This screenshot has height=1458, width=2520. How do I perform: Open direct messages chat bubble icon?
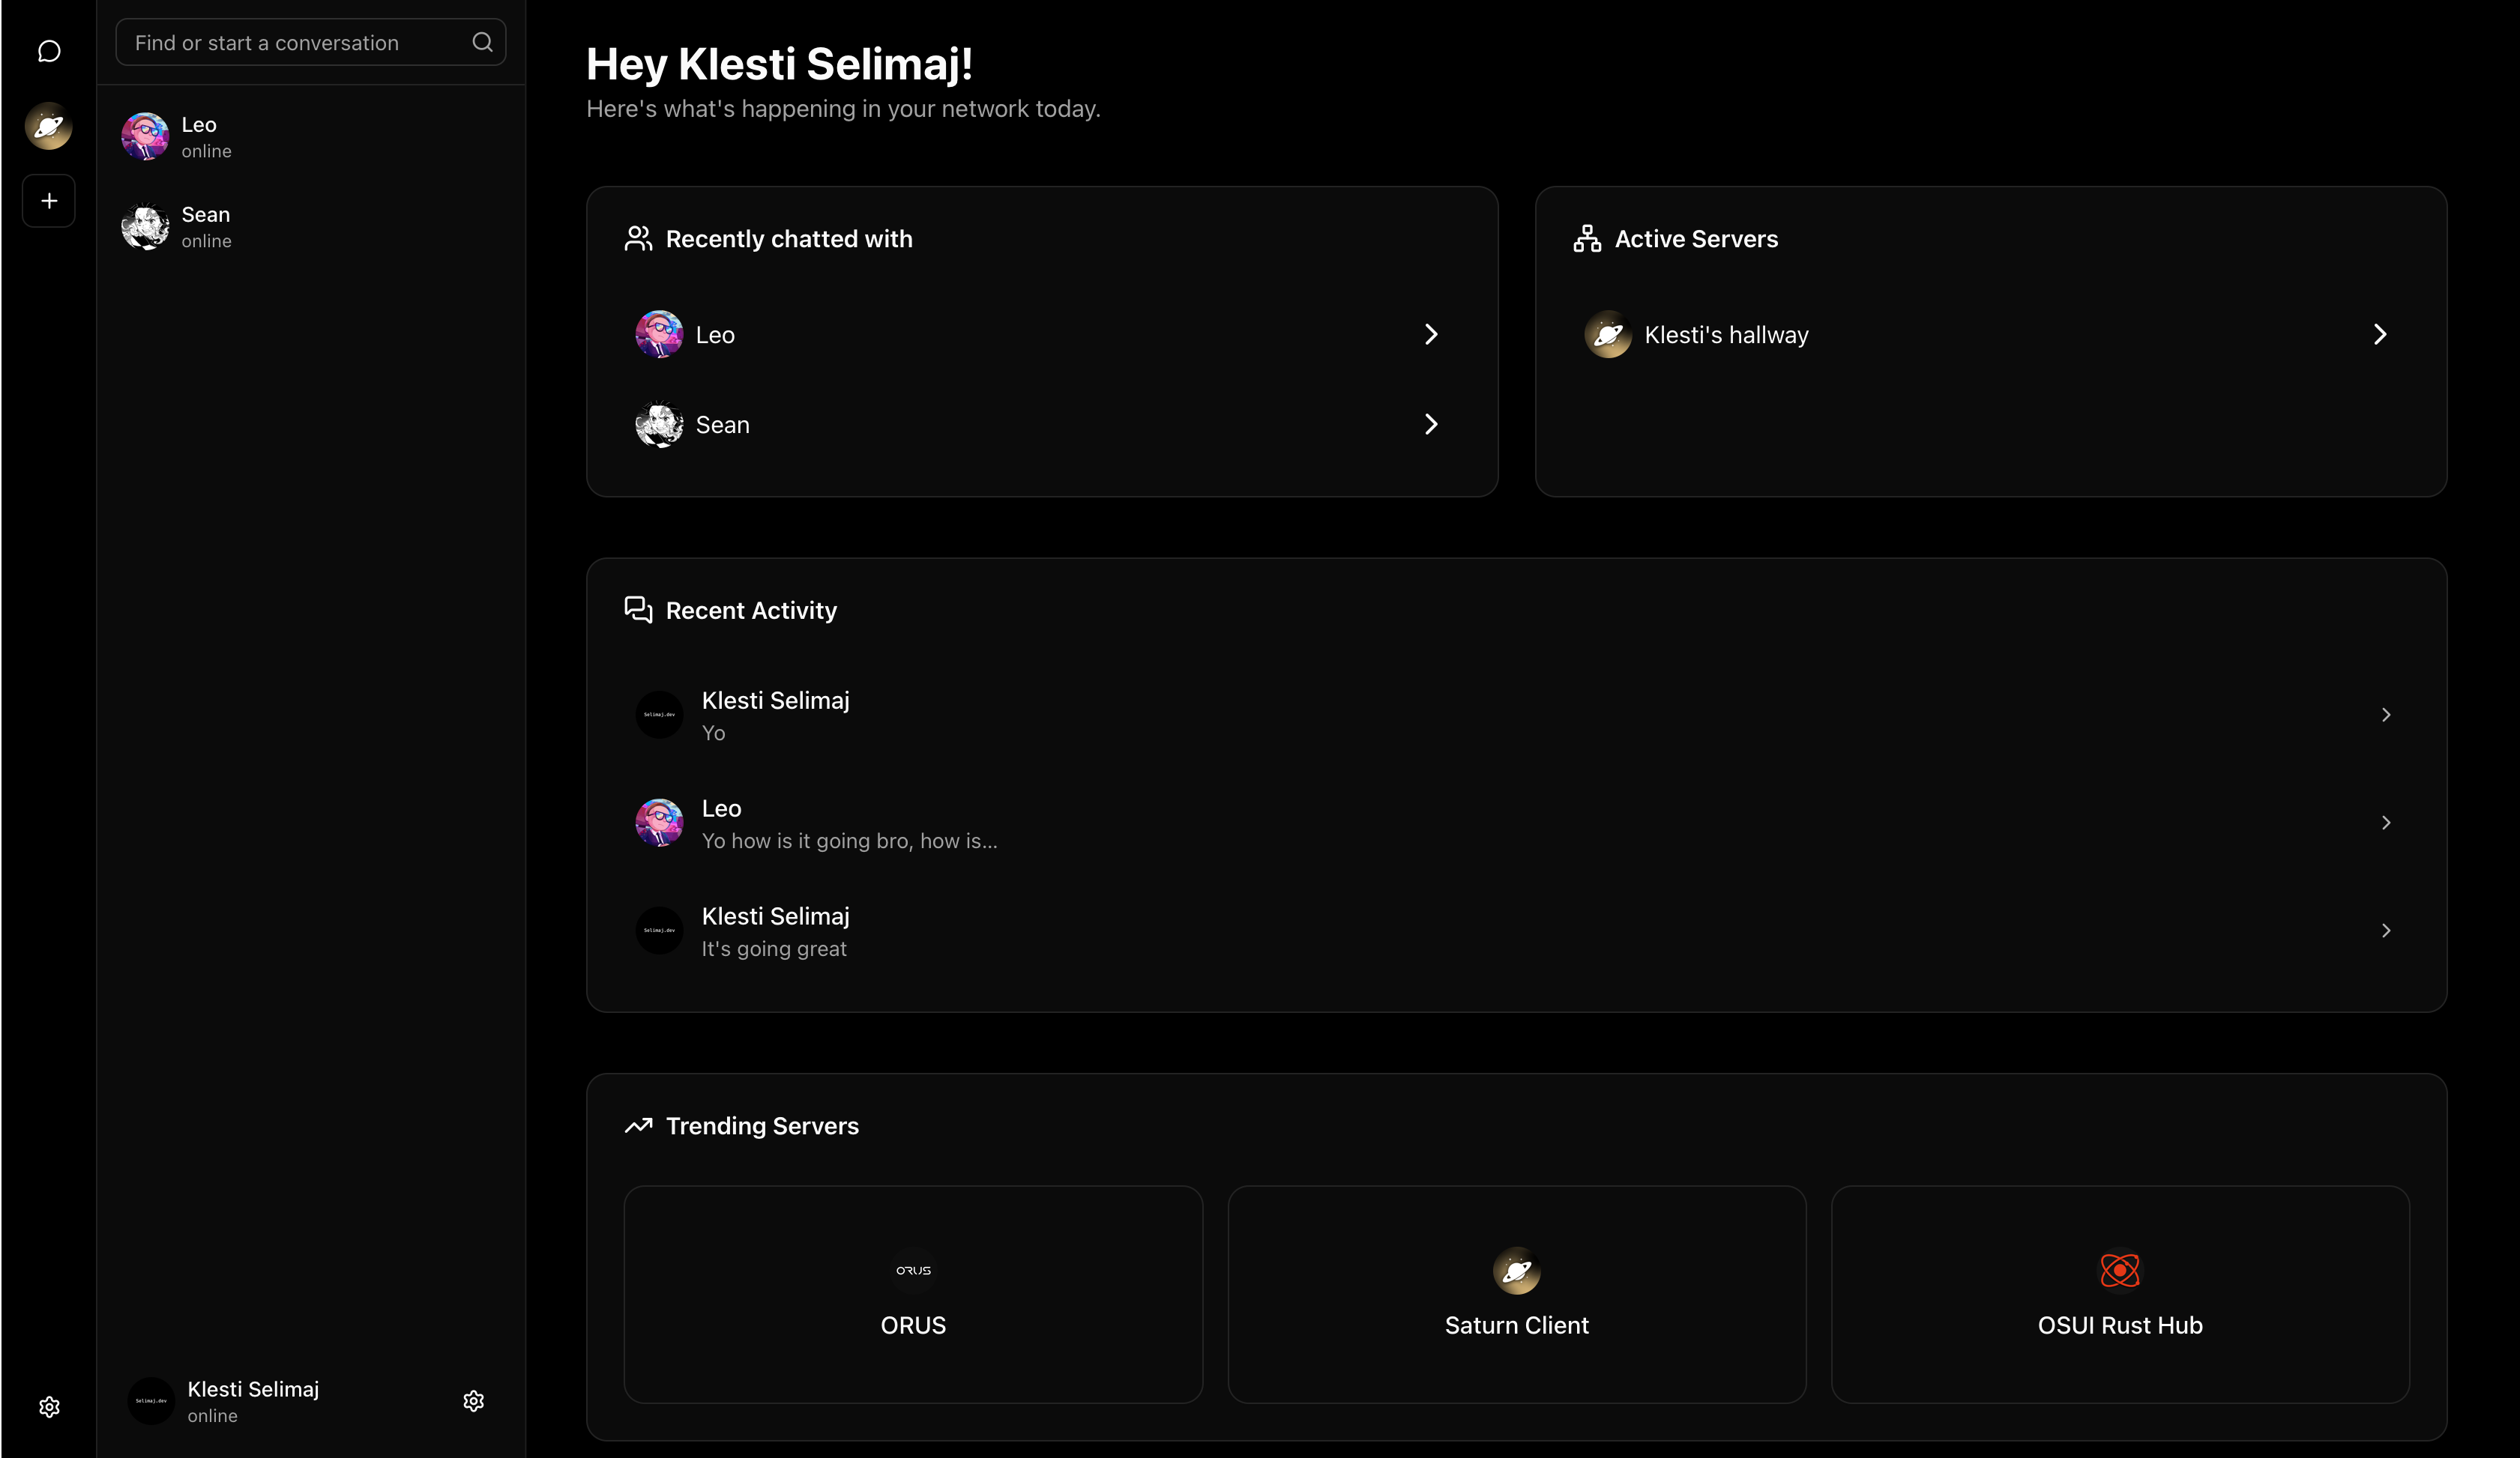point(49,51)
